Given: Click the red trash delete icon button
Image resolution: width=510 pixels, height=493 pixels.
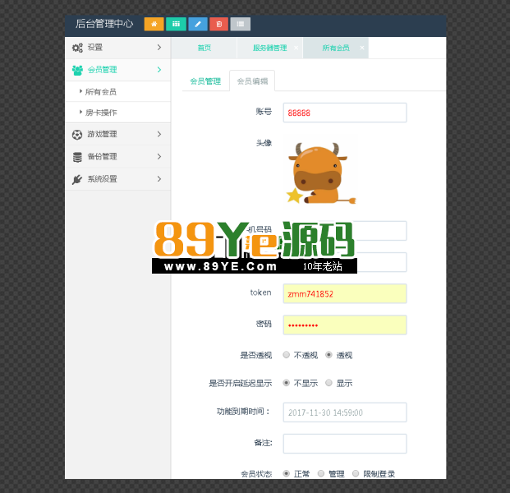Looking at the screenshot, I should 219,24.
